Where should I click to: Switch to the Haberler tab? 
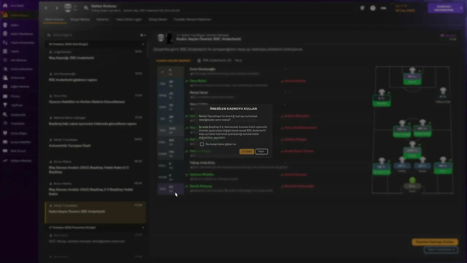[x=103, y=19]
